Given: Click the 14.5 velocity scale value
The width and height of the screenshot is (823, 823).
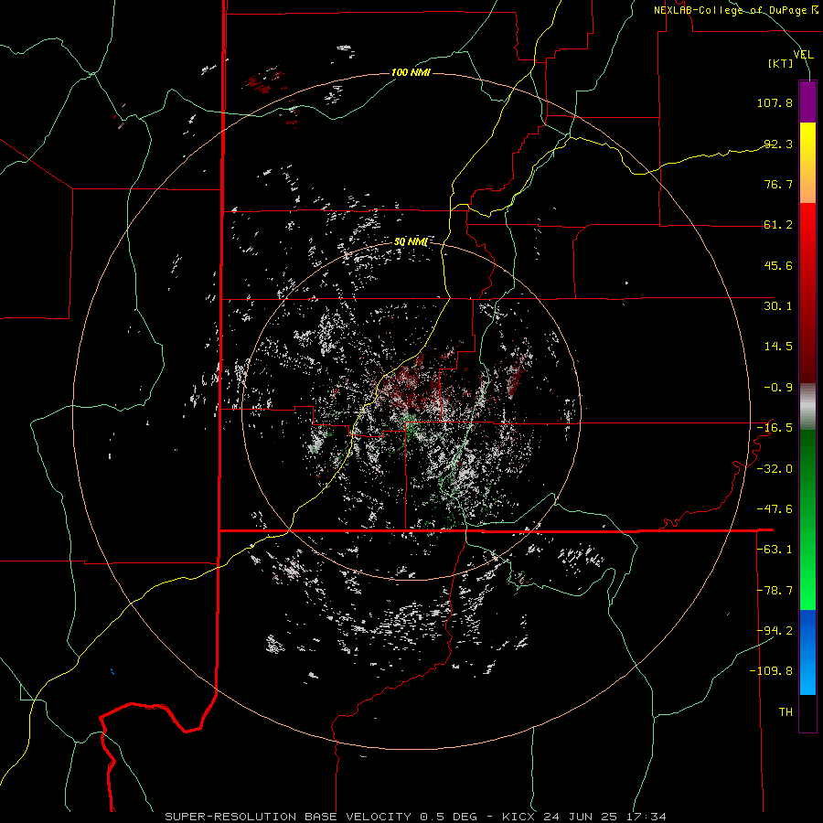Looking at the screenshot, I should click(x=778, y=347).
